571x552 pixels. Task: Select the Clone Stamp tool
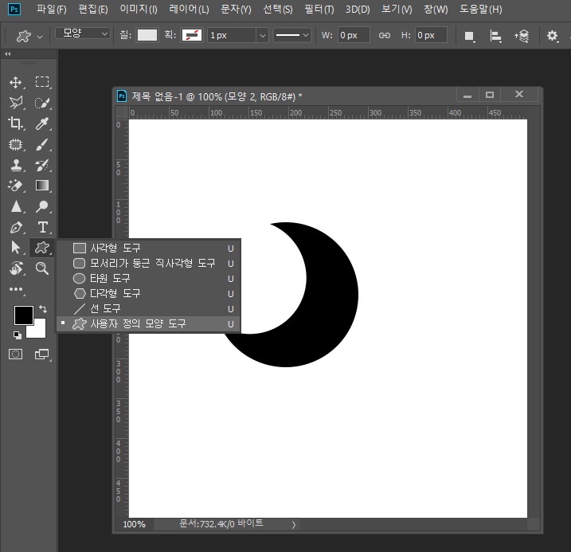pos(15,166)
